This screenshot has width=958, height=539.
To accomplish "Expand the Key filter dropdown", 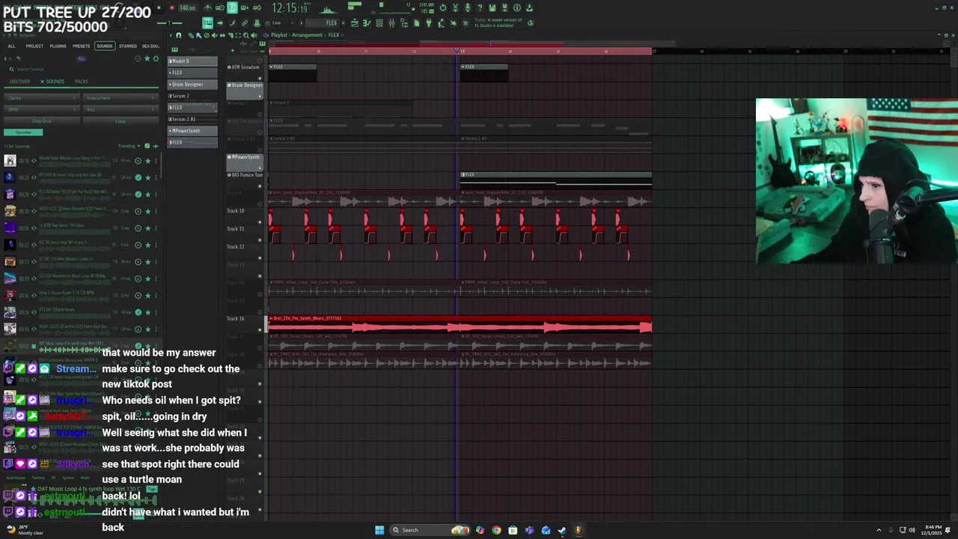I will [120, 109].
